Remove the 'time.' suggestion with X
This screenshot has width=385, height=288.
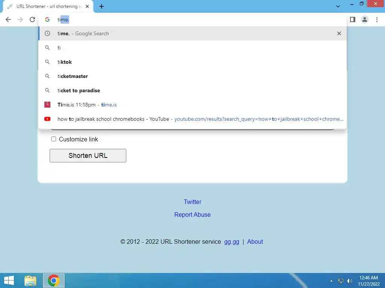(339, 33)
